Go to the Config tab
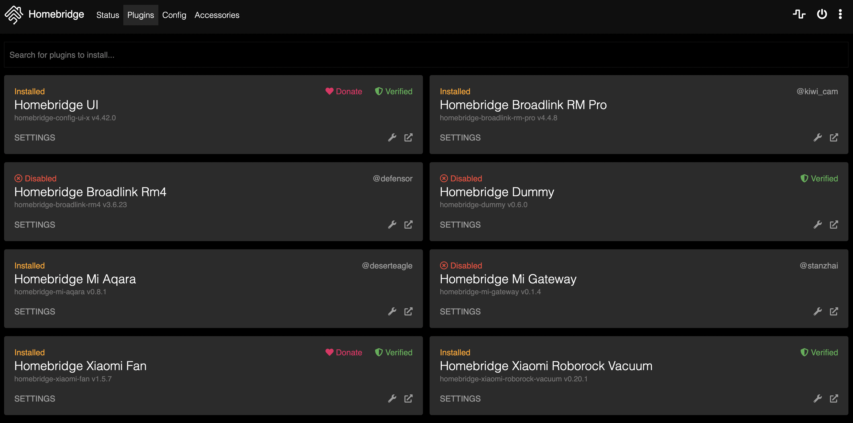Image resolution: width=853 pixels, height=423 pixels. point(174,15)
